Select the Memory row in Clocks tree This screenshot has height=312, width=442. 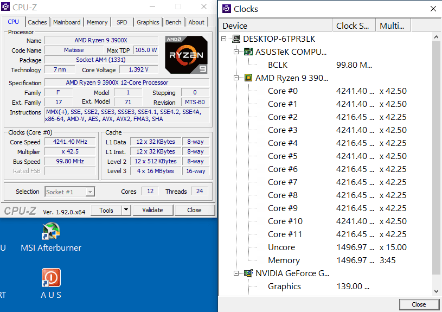[x=325, y=260]
